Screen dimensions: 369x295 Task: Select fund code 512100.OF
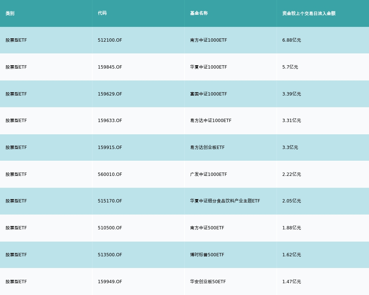(110, 40)
